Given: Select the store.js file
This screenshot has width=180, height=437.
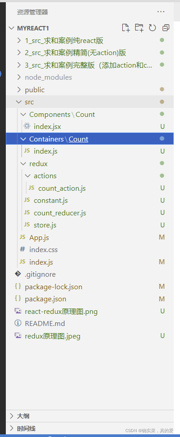Looking at the screenshot, I should tap(90, 225).
